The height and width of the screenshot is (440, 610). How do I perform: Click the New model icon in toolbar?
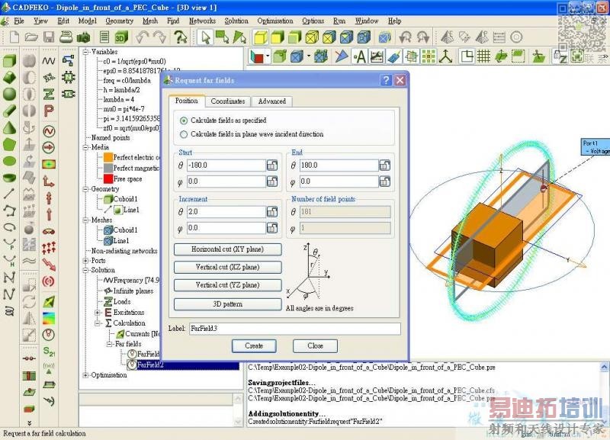[x=14, y=37]
